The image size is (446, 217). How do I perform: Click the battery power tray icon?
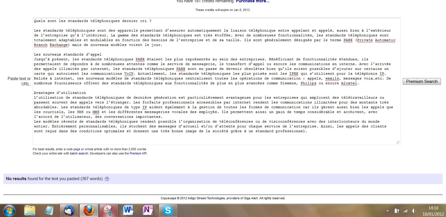tap(397, 211)
